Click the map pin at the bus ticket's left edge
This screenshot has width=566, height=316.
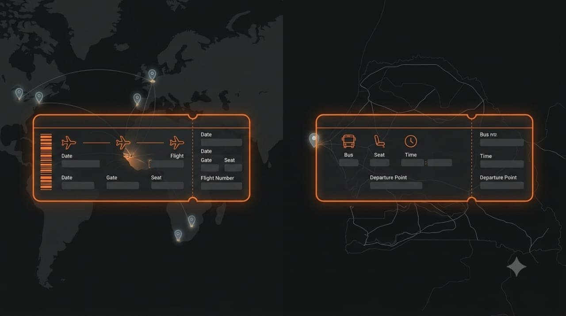pyautogui.click(x=314, y=140)
